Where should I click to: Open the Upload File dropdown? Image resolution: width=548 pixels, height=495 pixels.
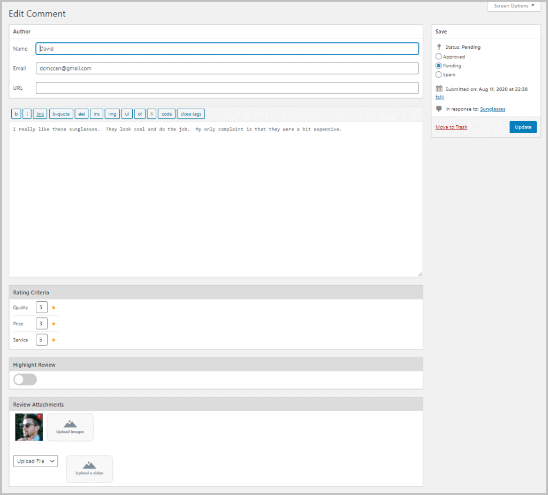click(35, 461)
